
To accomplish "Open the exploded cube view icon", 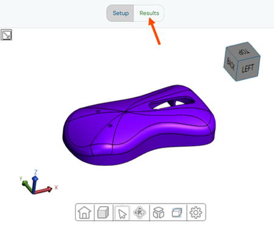I will 158,213.
